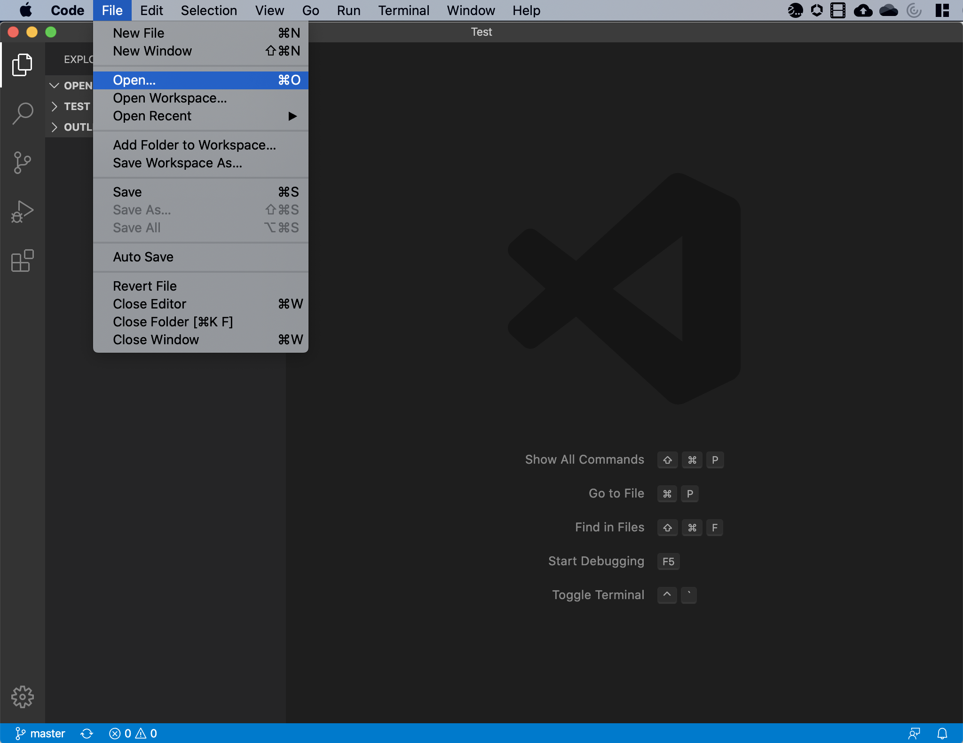
Task: Open the Extensions view icon
Action: point(22,261)
